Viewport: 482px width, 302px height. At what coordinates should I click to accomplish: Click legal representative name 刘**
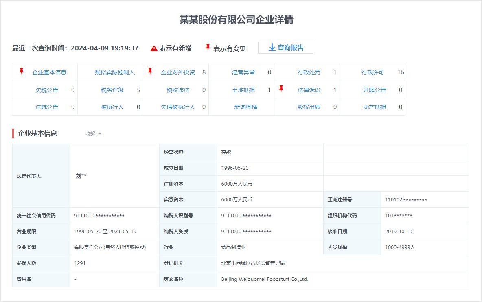[x=81, y=176]
